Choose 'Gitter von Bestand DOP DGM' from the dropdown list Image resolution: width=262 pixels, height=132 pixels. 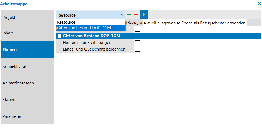click(x=84, y=28)
